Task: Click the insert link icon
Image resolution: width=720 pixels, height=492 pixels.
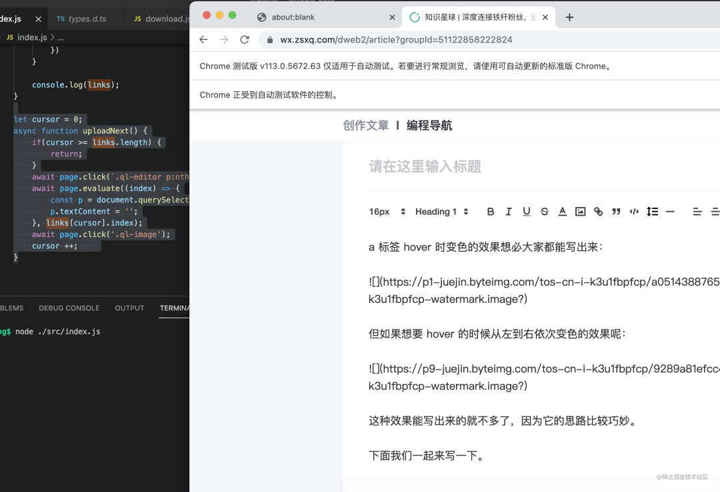Action: (598, 212)
